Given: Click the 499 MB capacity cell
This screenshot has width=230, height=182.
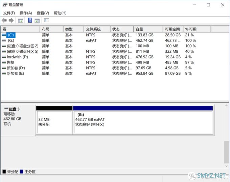Looking at the screenshot, I should click(142, 62).
